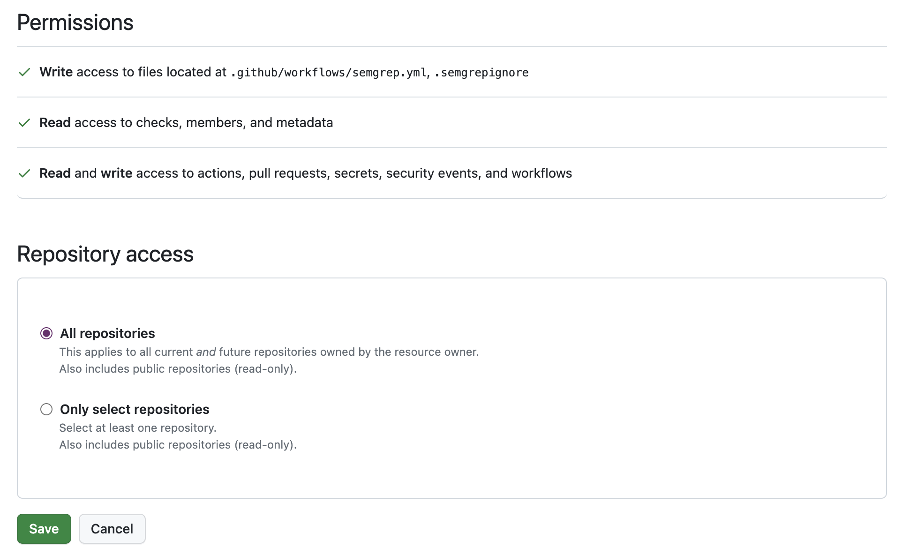The height and width of the screenshot is (555, 902).
Task: Click the .github/workflows/semgrep.yml code text
Action: tap(328, 73)
